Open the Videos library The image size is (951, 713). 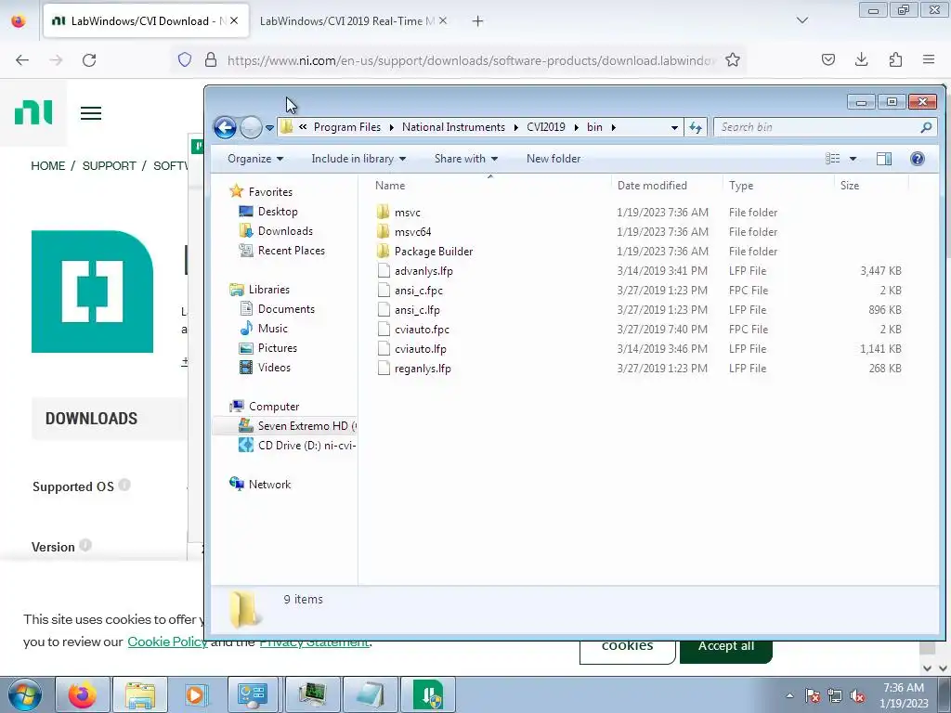(274, 368)
